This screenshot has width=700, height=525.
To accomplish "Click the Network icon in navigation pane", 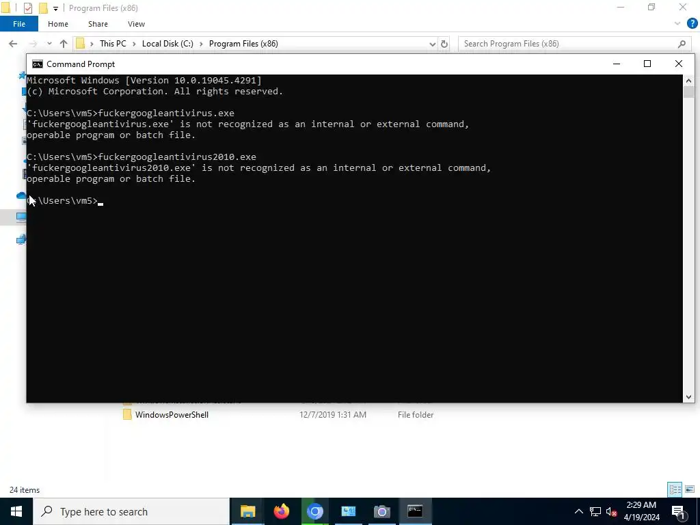I will (x=21, y=240).
